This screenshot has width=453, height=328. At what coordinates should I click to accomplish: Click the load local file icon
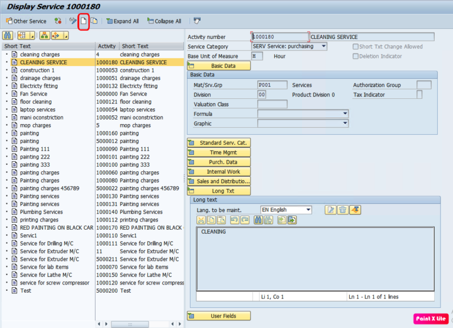pyautogui.click(x=281, y=220)
